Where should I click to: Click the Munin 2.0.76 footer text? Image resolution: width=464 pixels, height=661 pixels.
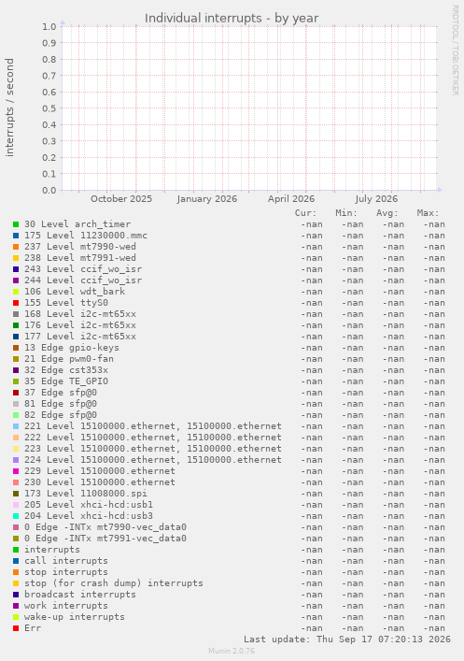click(x=232, y=651)
